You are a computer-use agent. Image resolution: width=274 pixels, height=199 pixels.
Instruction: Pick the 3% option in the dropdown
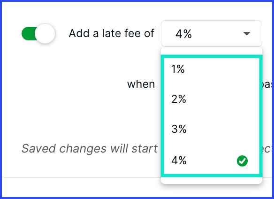pos(212,129)
